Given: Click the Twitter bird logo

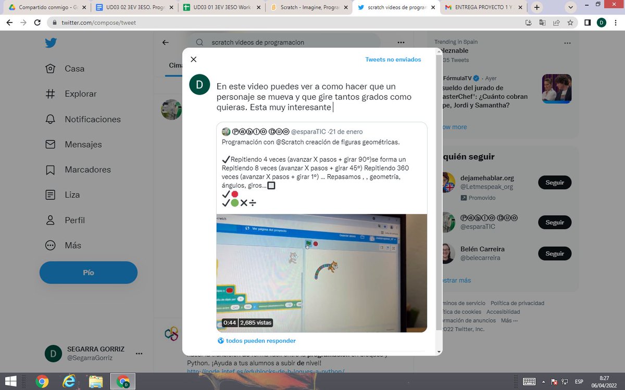Looking at the screenshot, I should pyautogui.click(x=51, y=44).
